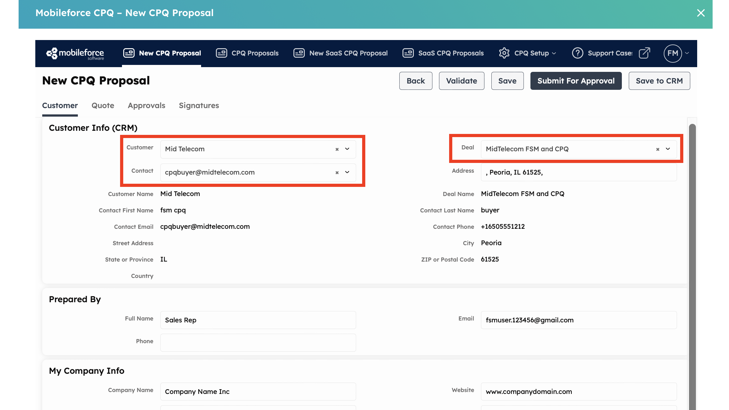The width and height of the screenshot is (729, 410).
Task: Click the ZIP value 61525
Action: pyautogui.click(x=490, y=259)
